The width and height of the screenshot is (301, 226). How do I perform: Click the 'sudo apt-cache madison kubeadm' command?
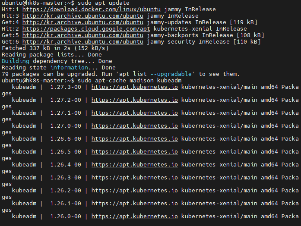[130, 81]
